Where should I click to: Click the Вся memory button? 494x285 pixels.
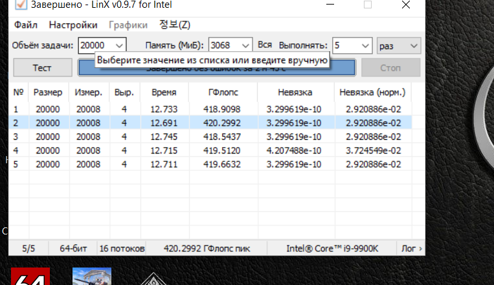pos(265,45)
